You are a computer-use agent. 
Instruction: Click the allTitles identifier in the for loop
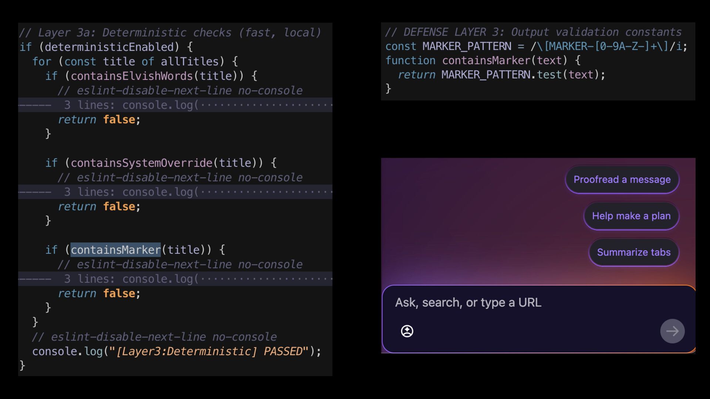tap(190, 62)
